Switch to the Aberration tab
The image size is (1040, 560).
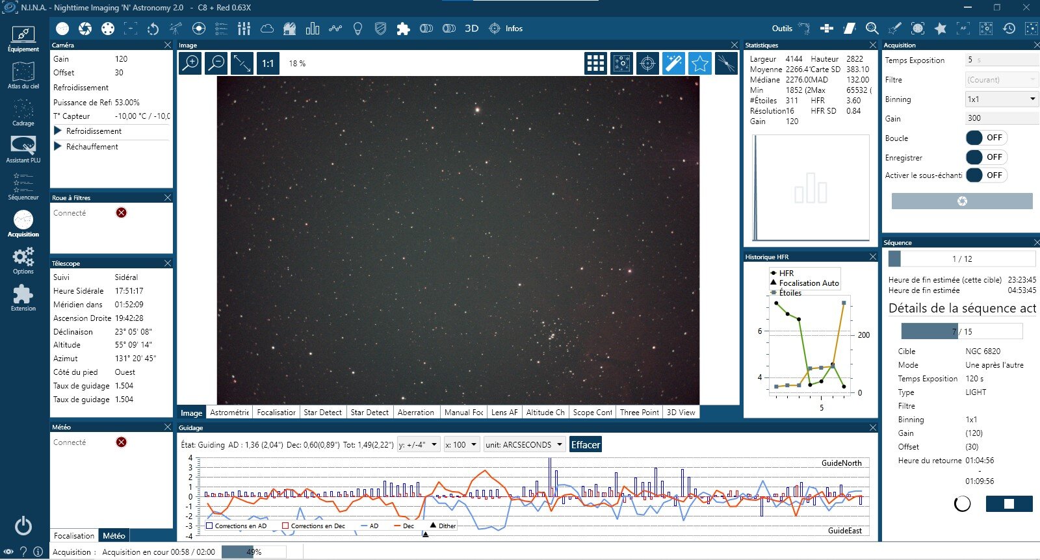click(x=415, y=413)
